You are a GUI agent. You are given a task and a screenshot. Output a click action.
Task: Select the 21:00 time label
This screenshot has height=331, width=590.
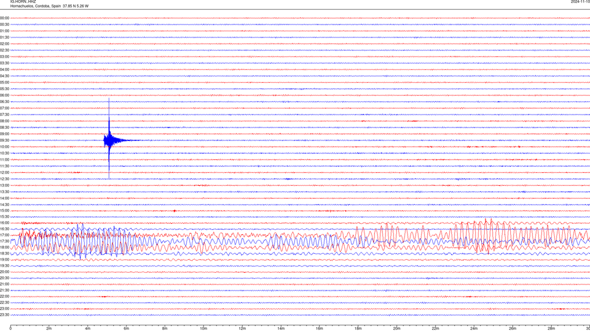(4, 284)
